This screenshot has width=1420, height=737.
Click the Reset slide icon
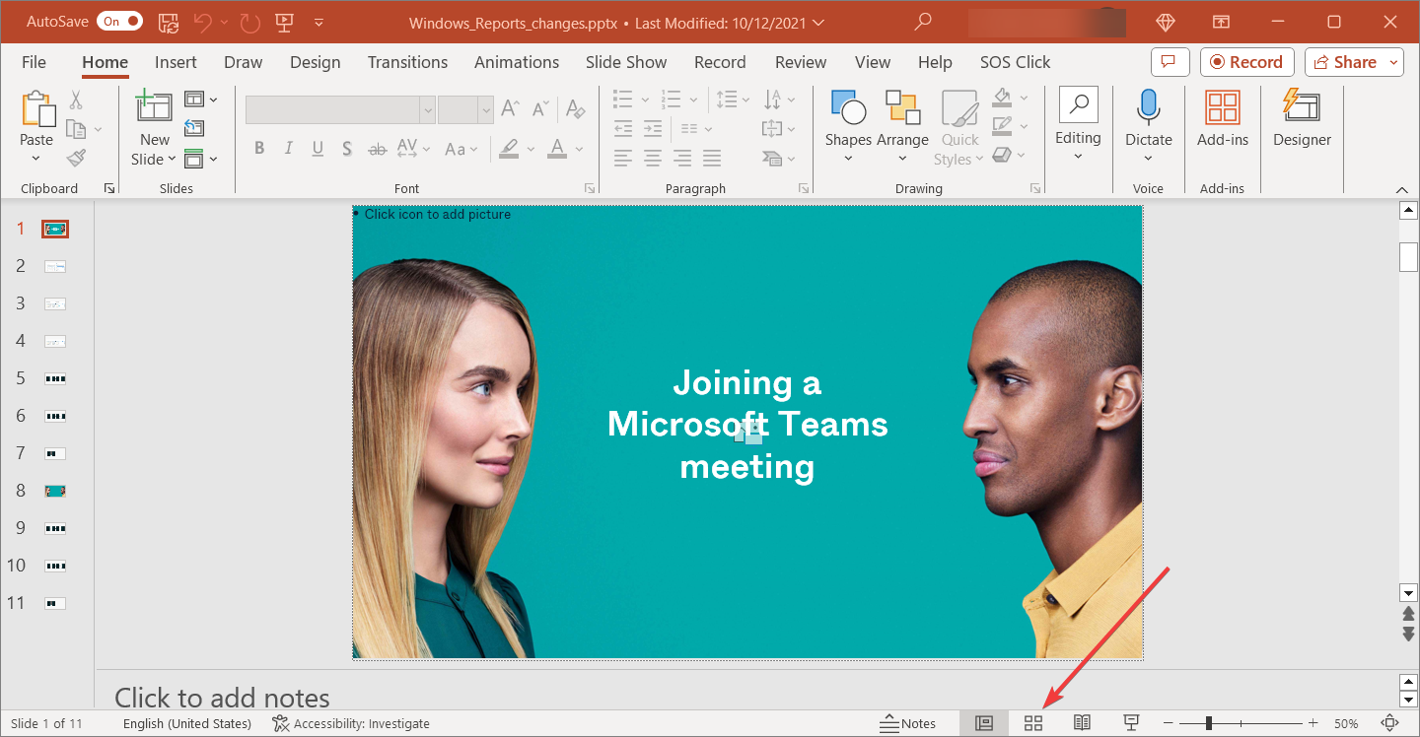tap(194, 128)
